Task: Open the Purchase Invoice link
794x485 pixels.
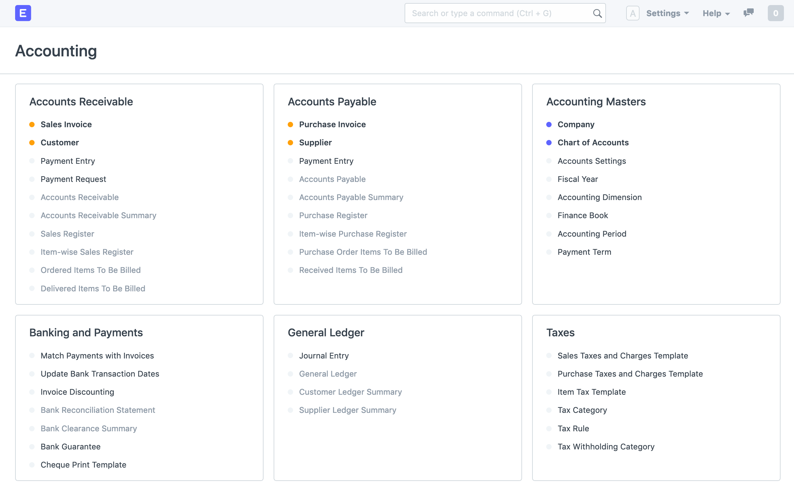Action: [332, 125]
